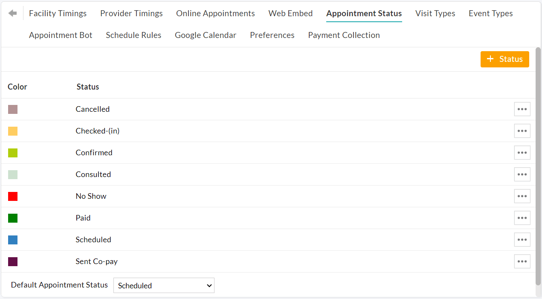Open the actions menu for Paid

[x=522, y=218]
